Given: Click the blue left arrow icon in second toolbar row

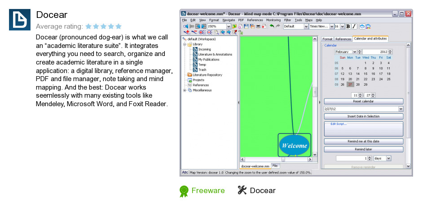Looking at the screenshot, I should [x=223, y=33].
